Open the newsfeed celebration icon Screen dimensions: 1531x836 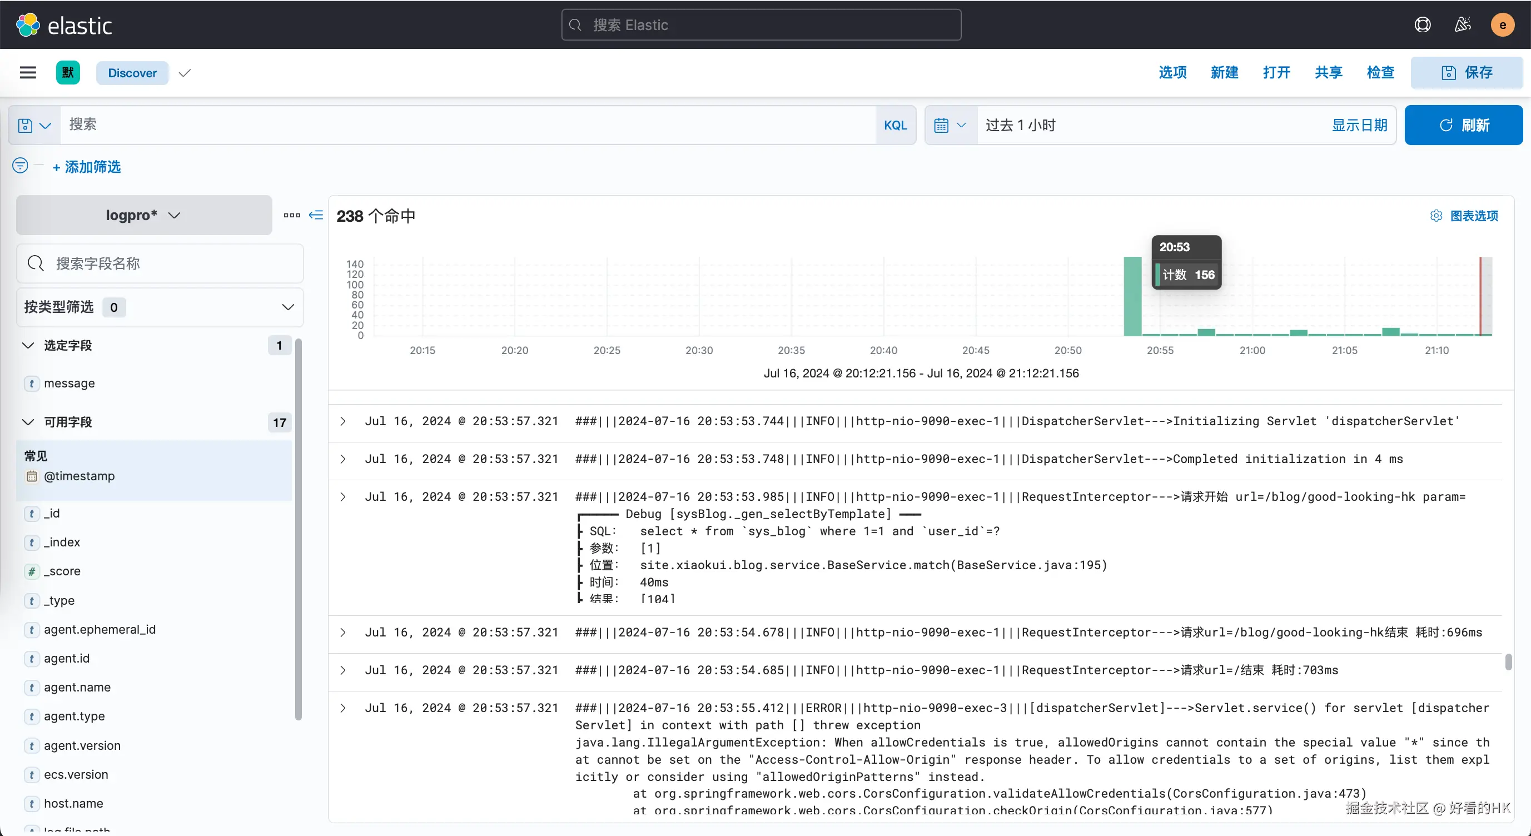(1462, 25)
